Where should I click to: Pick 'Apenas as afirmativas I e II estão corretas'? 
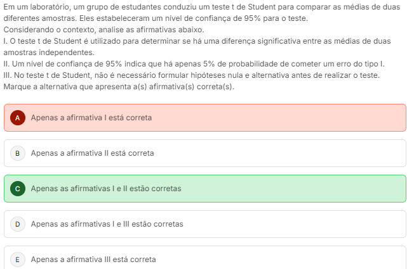[x=106, y=189]
